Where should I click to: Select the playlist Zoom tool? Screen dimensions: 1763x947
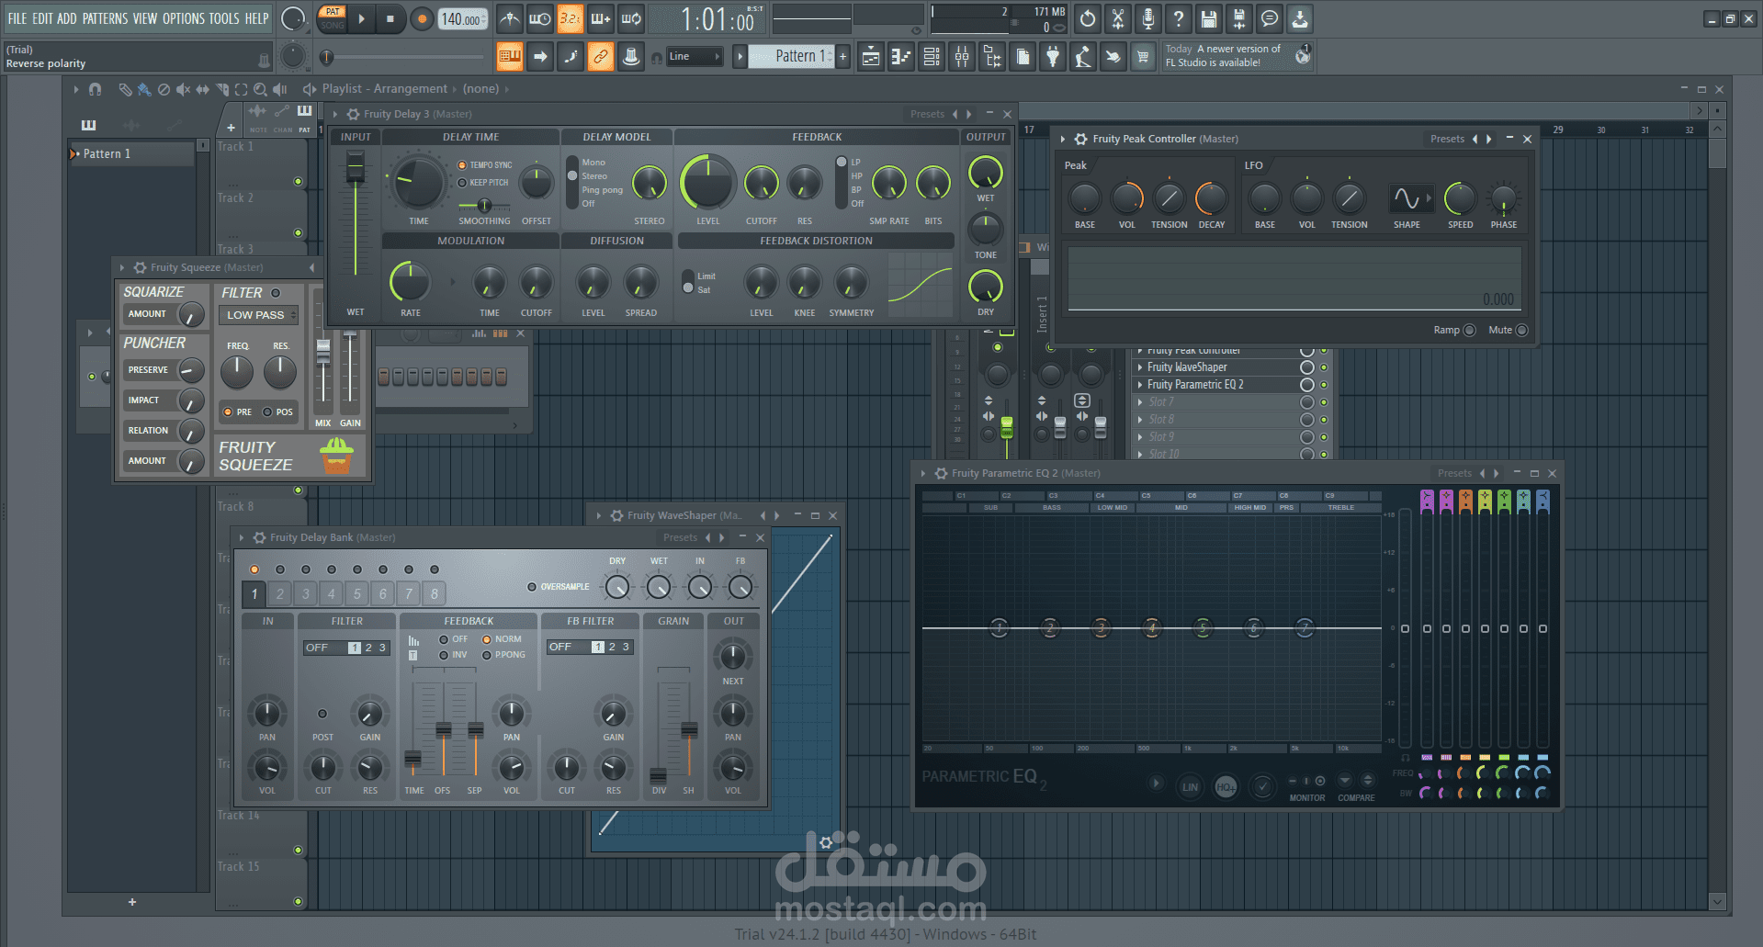click(x=260, y=89)
